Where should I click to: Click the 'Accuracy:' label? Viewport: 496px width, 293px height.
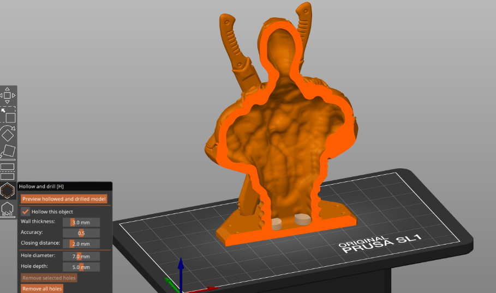point(32,232)
